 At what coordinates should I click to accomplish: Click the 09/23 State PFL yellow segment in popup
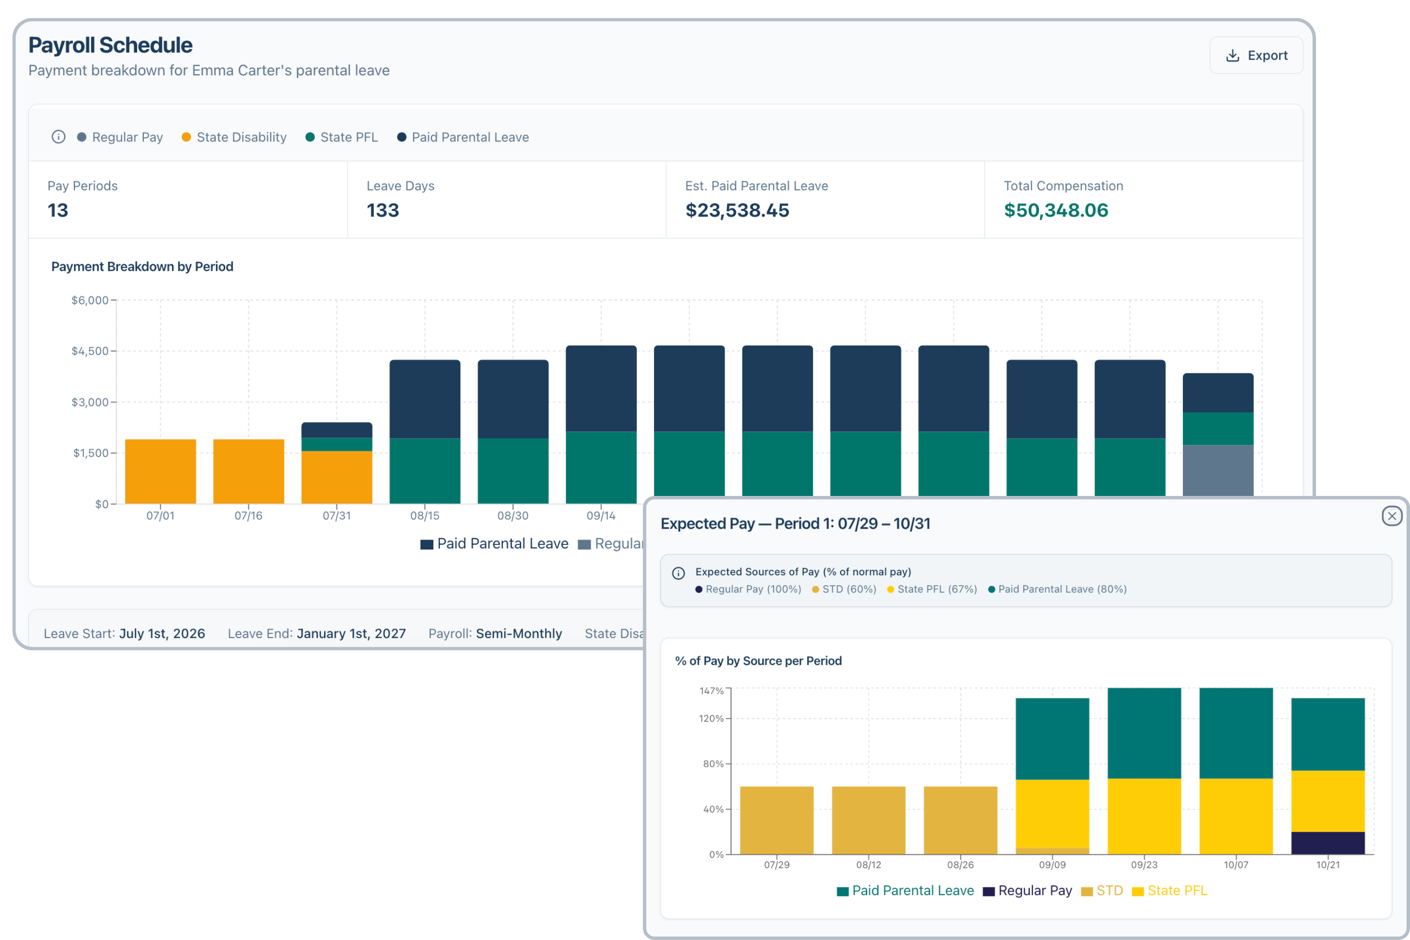(x=1145, y=817)
